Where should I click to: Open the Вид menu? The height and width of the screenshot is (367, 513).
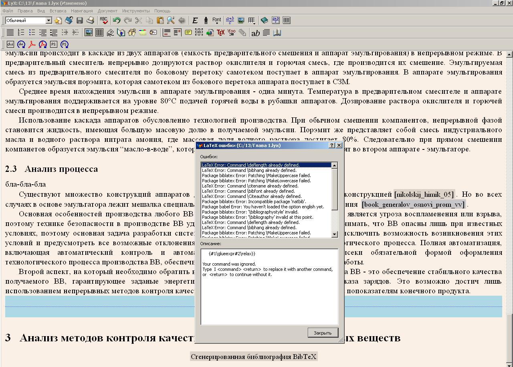point(41,11)
